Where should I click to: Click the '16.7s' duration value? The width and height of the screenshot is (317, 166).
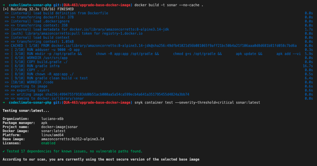click(308, 66)
